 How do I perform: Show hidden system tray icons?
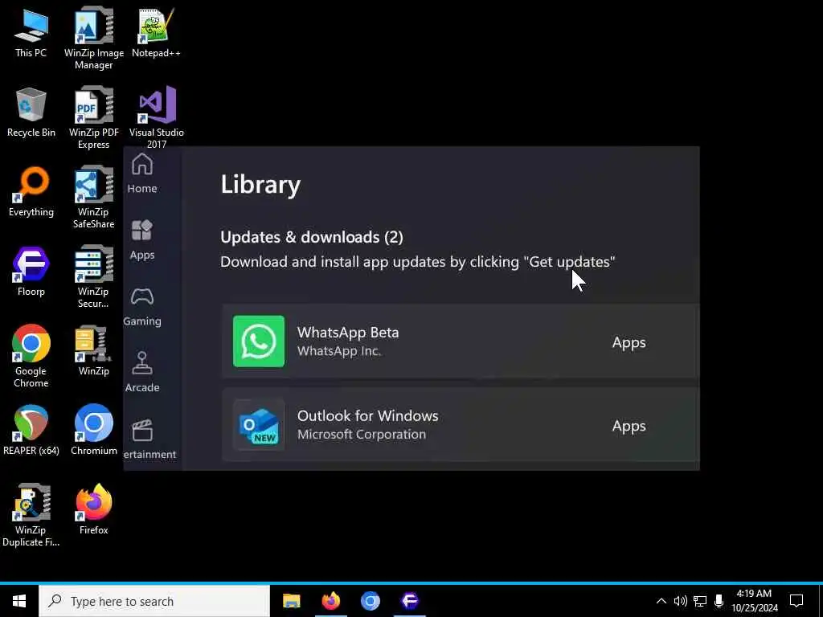pyautogui.click(x=661, y=601)
